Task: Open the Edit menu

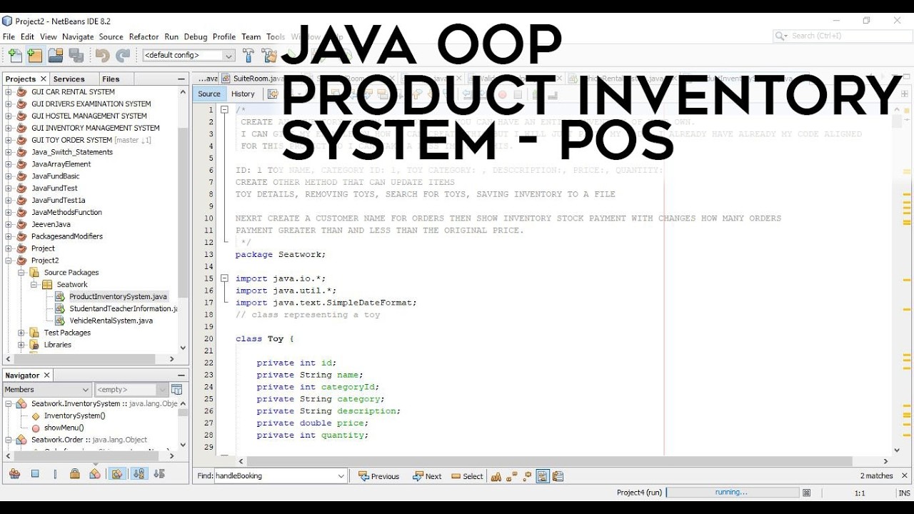Action: click(27, 36)
